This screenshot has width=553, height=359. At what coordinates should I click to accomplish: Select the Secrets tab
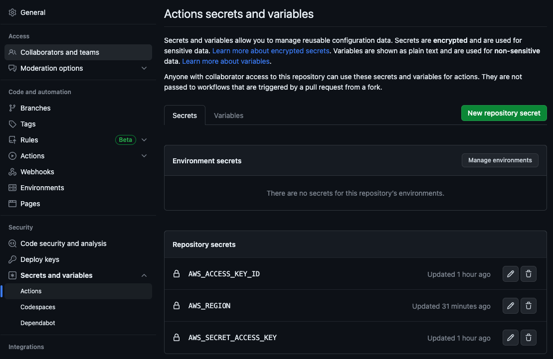pos(184,116)
